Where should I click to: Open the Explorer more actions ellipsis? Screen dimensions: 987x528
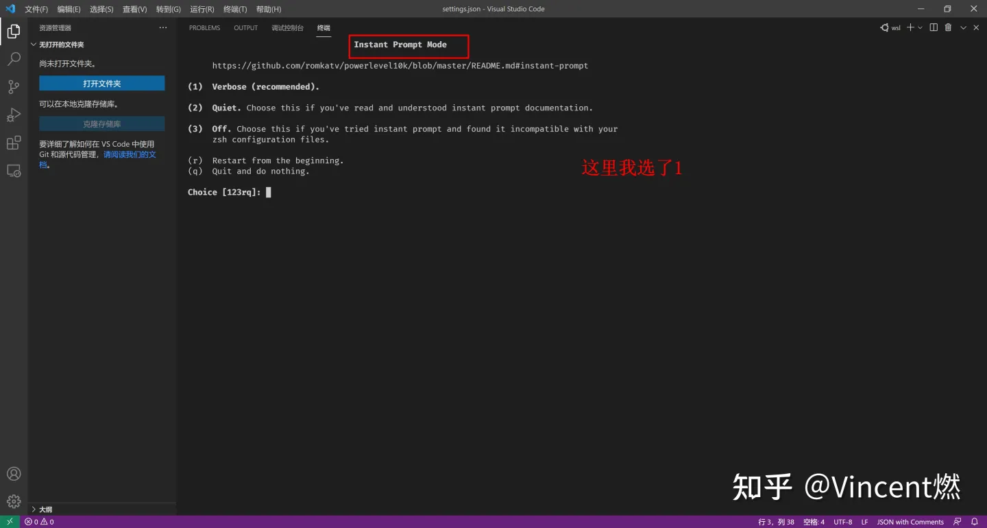click(x=163, y=28)
